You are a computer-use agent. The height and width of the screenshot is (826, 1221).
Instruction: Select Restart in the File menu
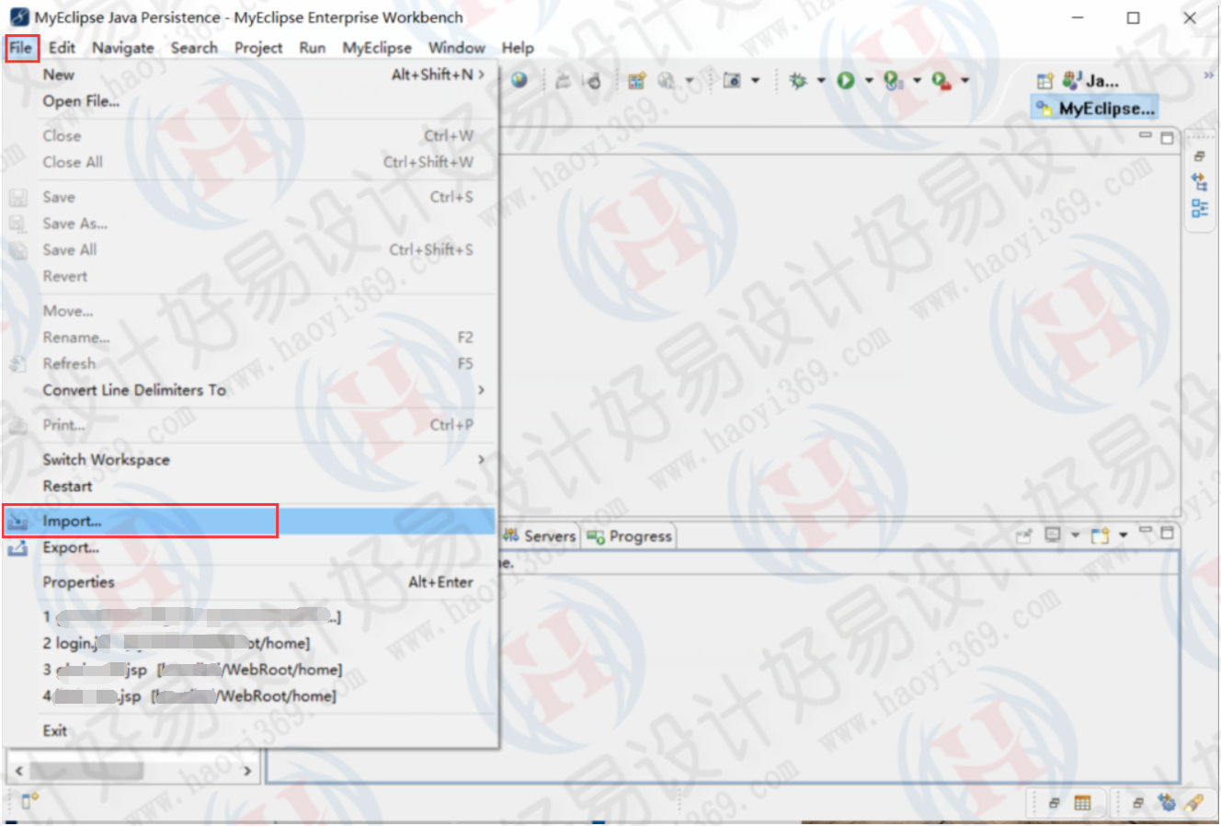point(249,486)
